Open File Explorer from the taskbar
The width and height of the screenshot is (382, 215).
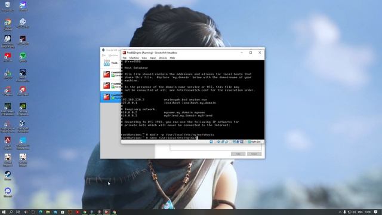(48, 212)
